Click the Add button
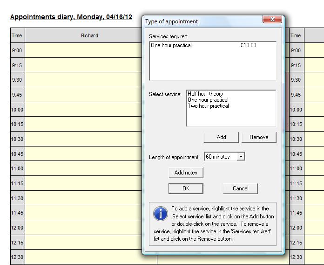The height and width of the screenshot is (265, 324). (x=222, y=137)
